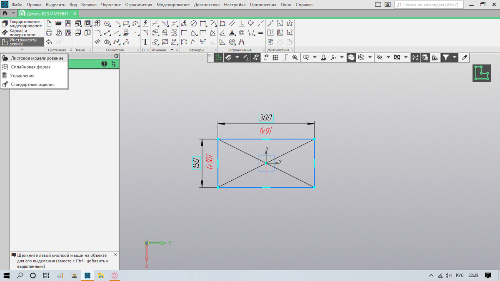The height and width of the screenshot is (281, 500).
Task: Open the zoom magnifier dropdown arrow
Action: pyautogui.click(x=315, y=57)
